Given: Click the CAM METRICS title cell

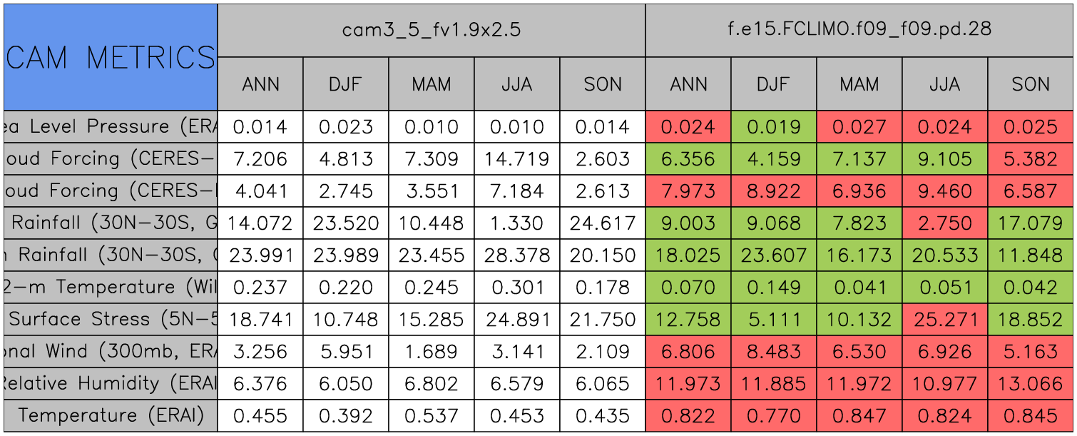Looking at the screenshot, I should pyautogui.click(x=110, y=57).
